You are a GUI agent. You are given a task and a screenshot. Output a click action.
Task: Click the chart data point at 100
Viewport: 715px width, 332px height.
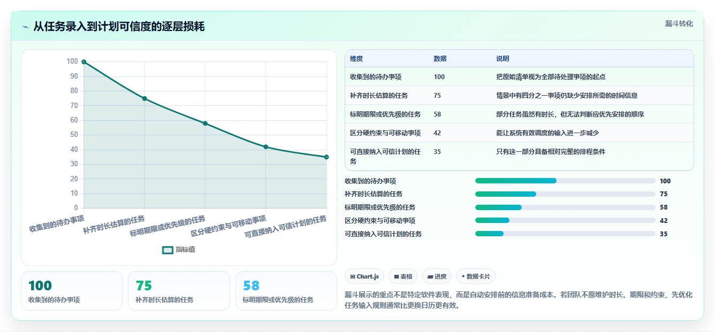(84, 62)
